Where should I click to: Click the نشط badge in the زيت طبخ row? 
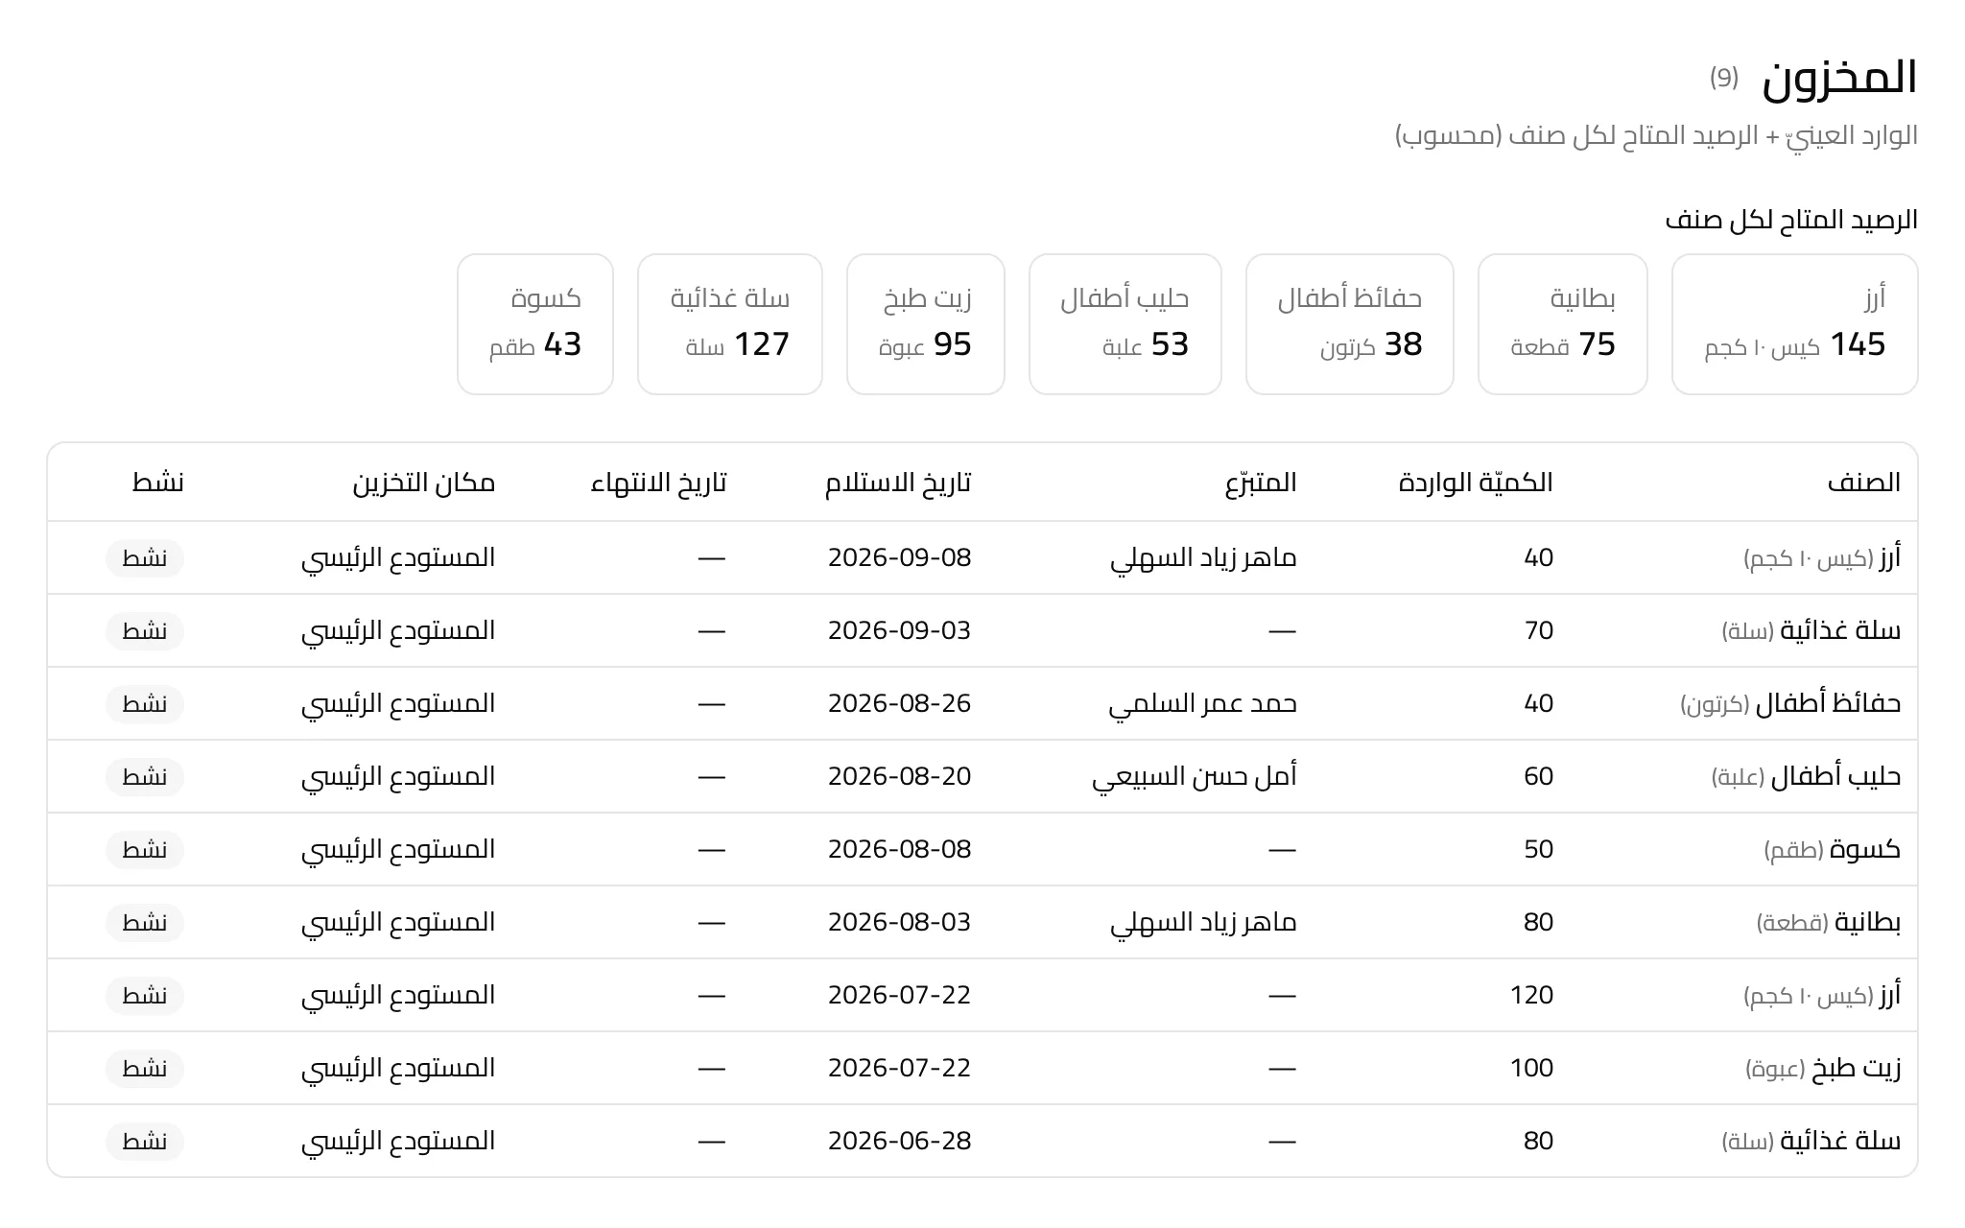[145, 1069]
